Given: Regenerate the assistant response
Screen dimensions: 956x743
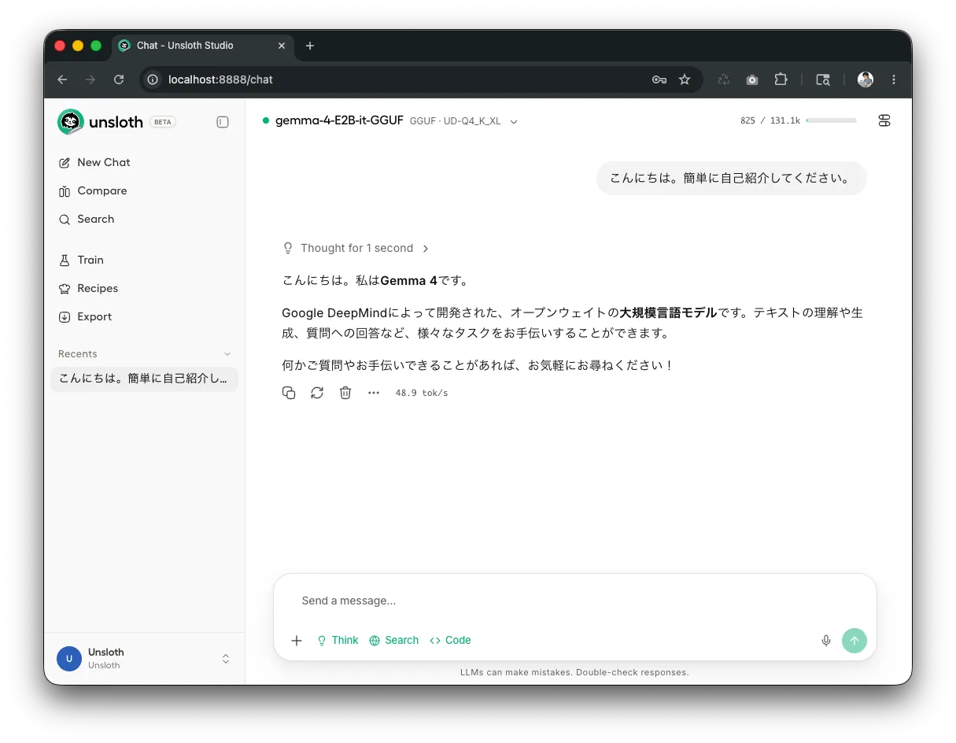Looking at the screenshot, I should click(317, 393).
